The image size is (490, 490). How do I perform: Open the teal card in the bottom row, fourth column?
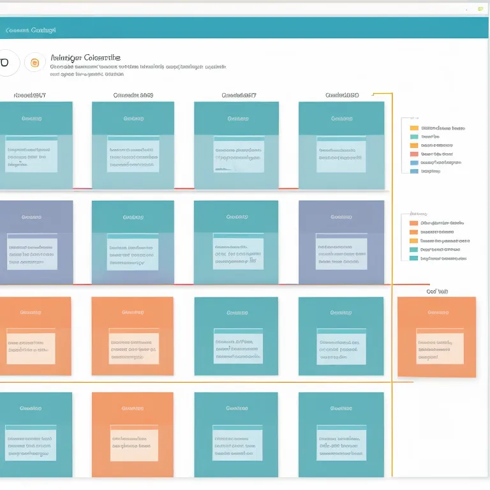click(x=341, y=434)
